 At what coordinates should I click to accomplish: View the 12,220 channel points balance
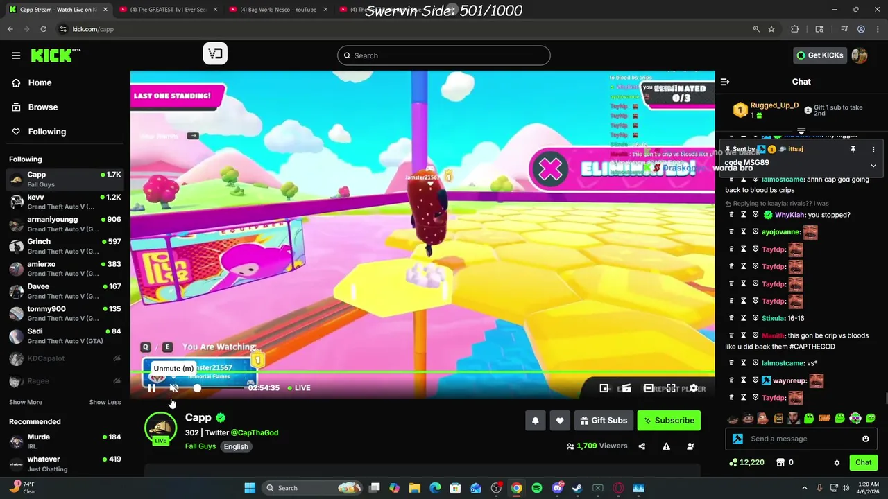(x=747, y=462)
